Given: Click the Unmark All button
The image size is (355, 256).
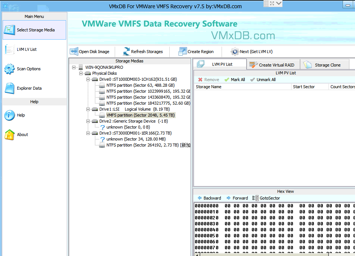Looking at the screenshot, I should coord(263,80).
